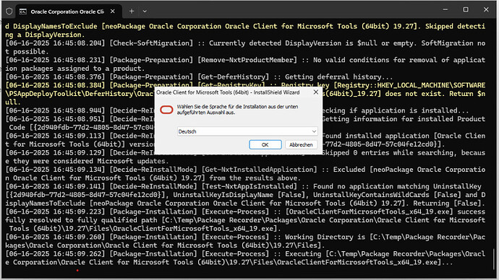Image resolution: width=499 pixels, height=280 pixels.
Task: Maximize the terminal window
Action: 466,9
